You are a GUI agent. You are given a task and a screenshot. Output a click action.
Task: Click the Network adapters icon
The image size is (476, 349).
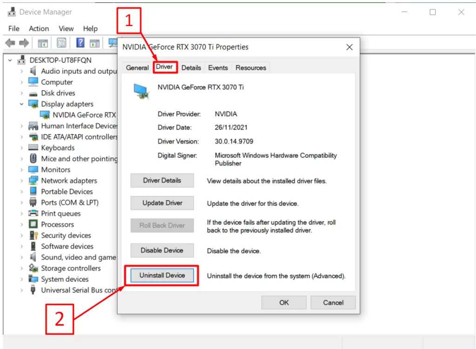[x=33, y=181]
